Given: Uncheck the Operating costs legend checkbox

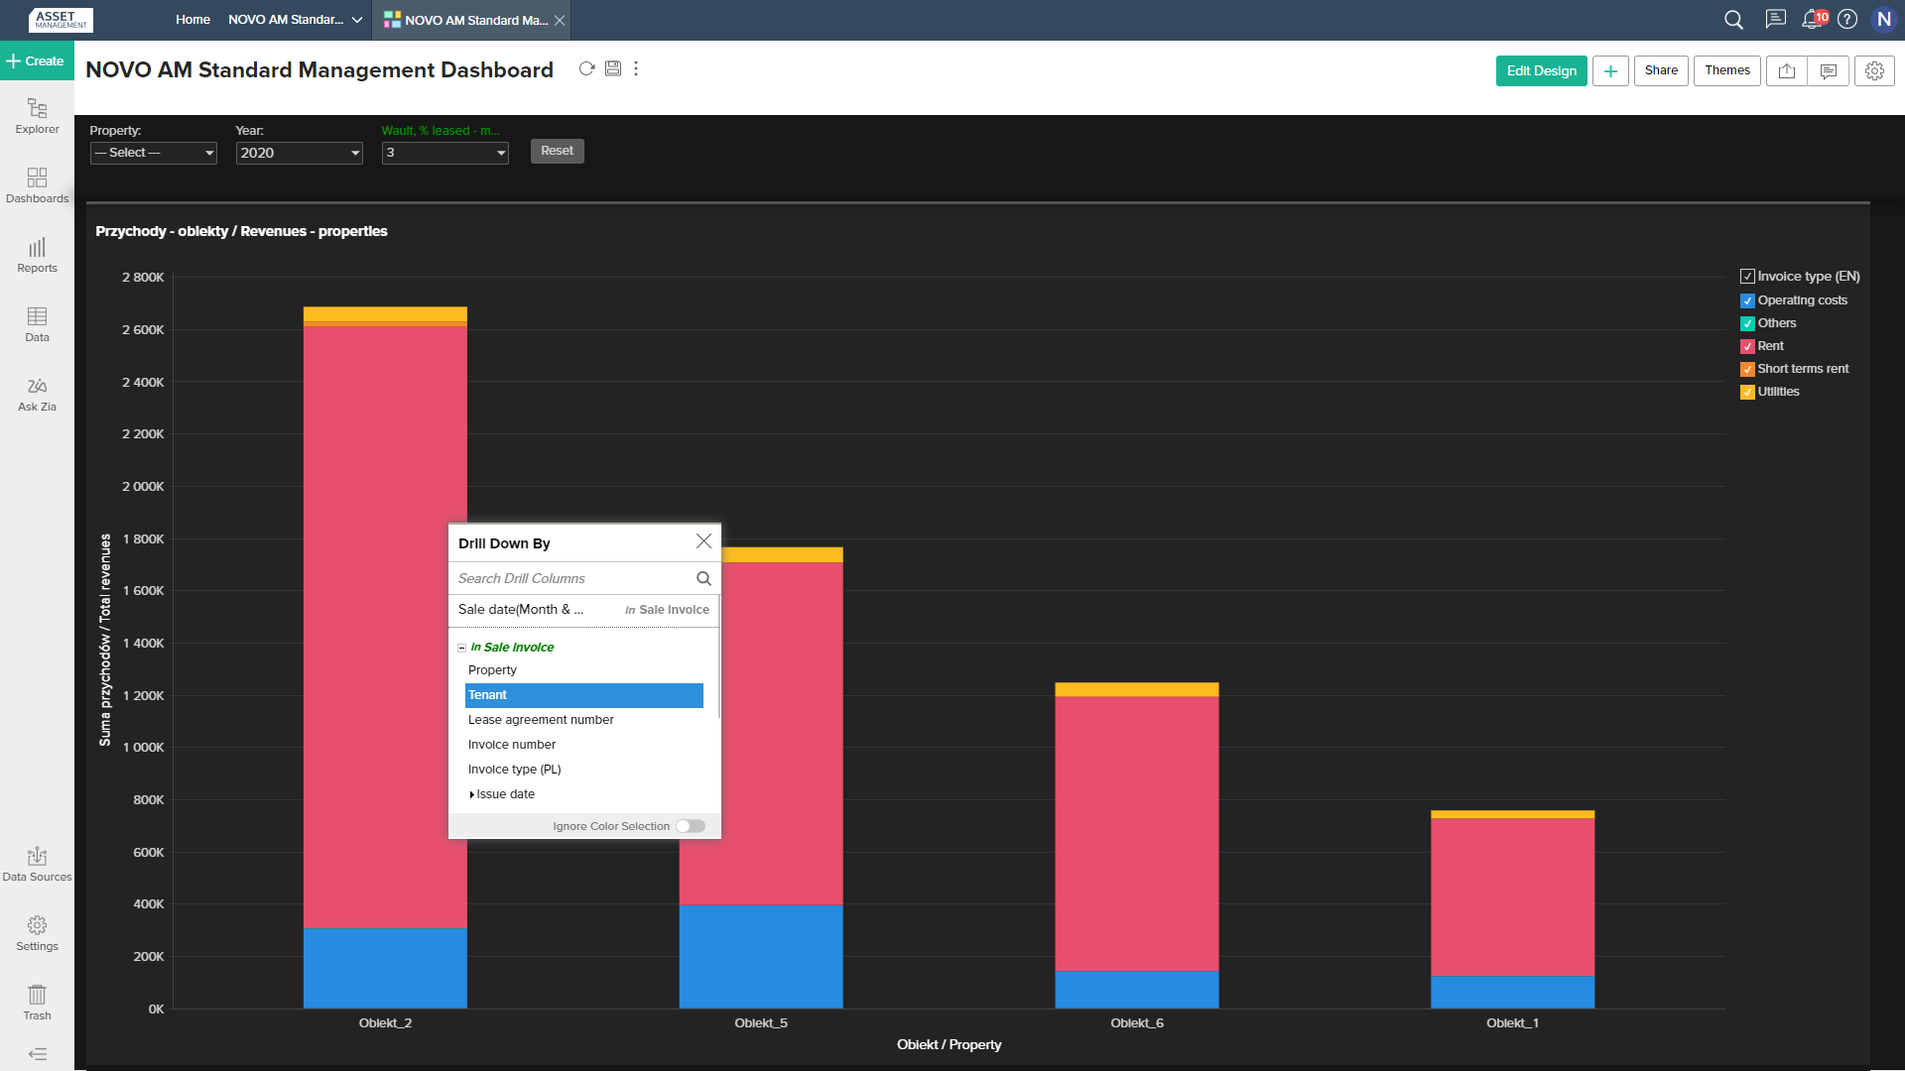Looking at the screenshot, I should [1747, 300].
